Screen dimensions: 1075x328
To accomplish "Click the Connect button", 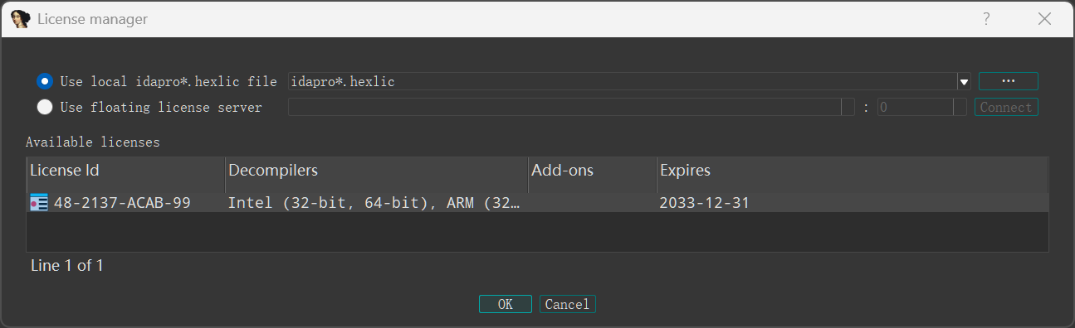I will click(1006, 107).
